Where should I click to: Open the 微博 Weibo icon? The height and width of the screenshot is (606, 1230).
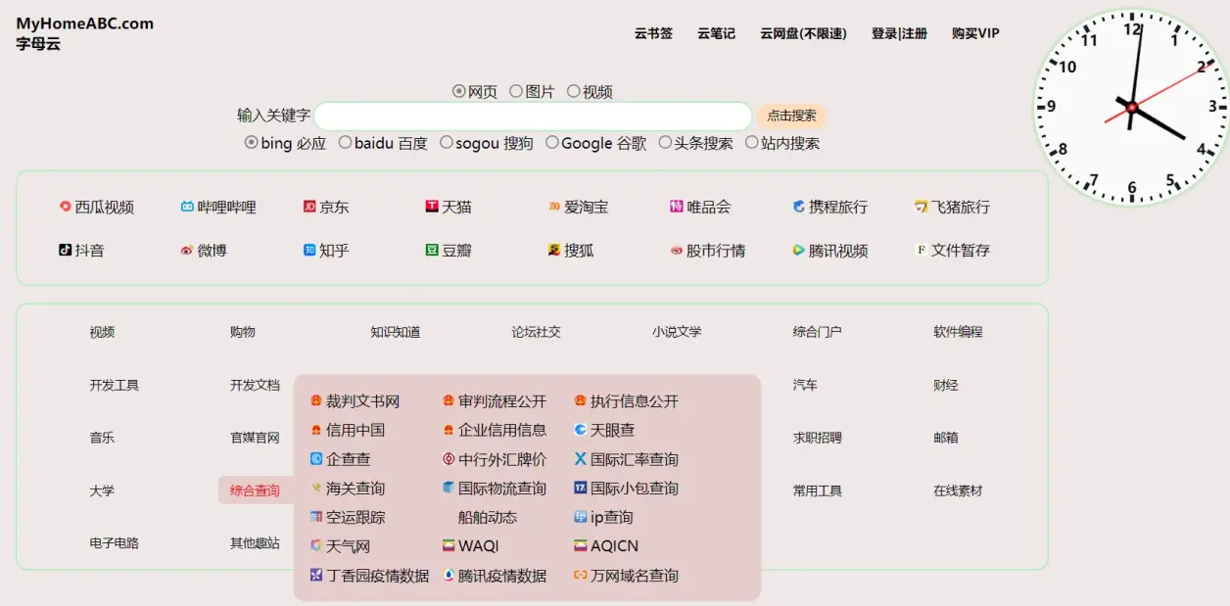[x=187, y=250]
